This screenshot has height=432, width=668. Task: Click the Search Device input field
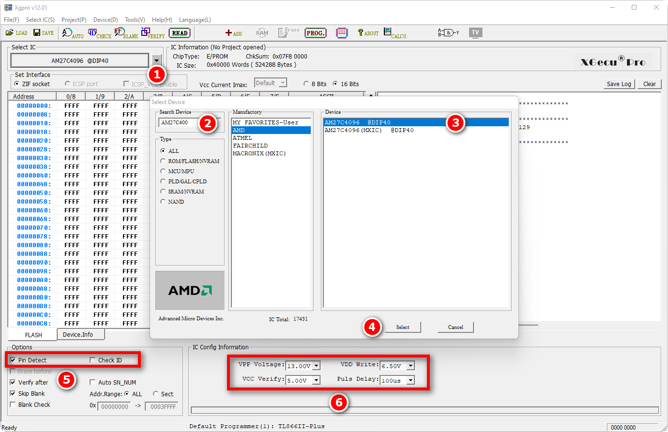click(x=190, y=123)
